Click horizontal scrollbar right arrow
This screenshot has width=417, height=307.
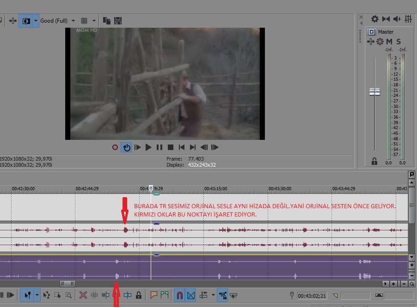point(386,284)
